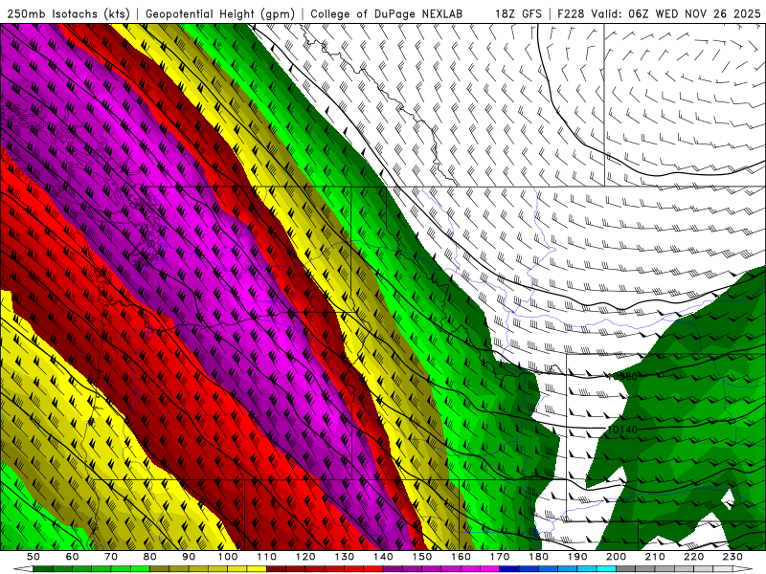Click the '18Z GFS' model run label
Screen dimensions: 766x574
pos(518,13)
